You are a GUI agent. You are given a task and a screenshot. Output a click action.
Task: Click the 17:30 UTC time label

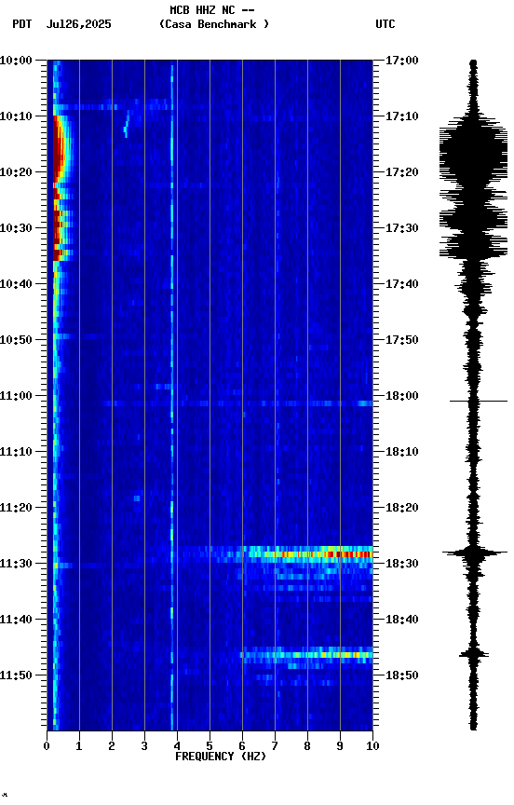pyautogui.click(x=402, y=228)
